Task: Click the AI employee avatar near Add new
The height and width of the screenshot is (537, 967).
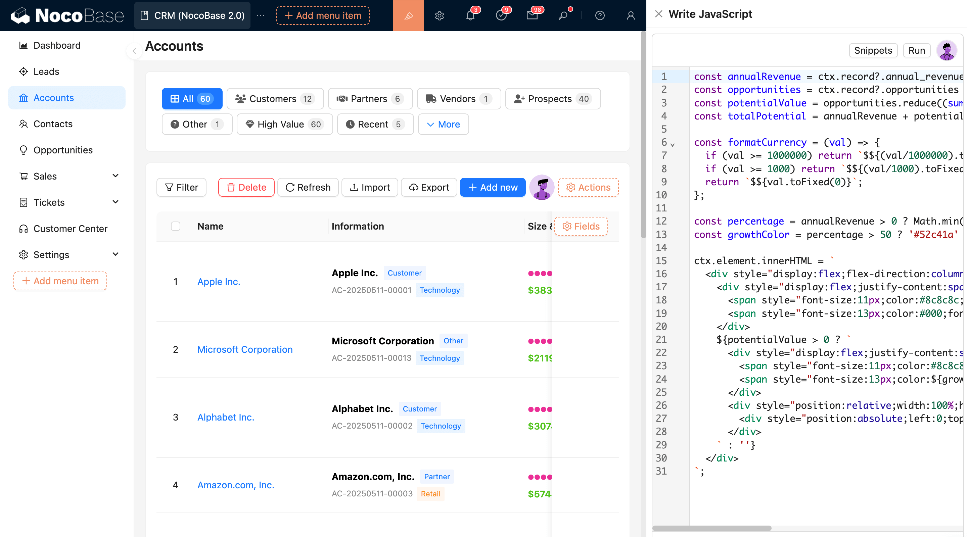Action: 541,187
